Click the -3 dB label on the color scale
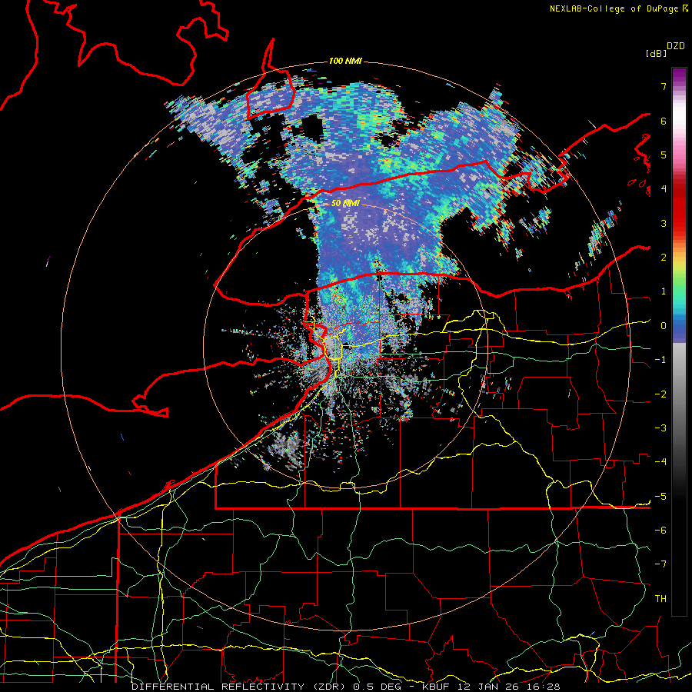 click(x=660, y=428)
